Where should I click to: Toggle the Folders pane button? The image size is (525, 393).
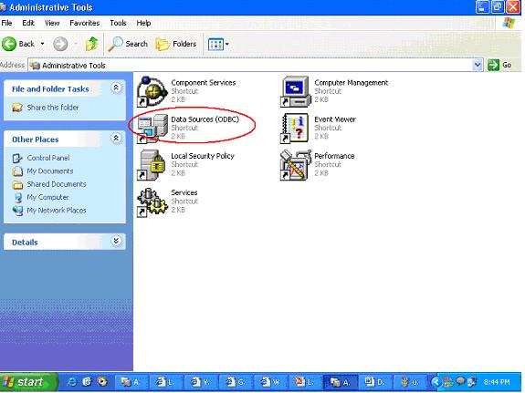pos(176,44)
